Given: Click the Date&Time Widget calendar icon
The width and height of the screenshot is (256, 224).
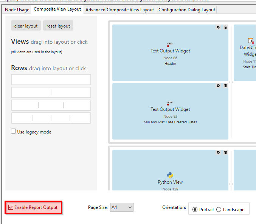Looking at the screenshot, I should click(x=251, y=40).
